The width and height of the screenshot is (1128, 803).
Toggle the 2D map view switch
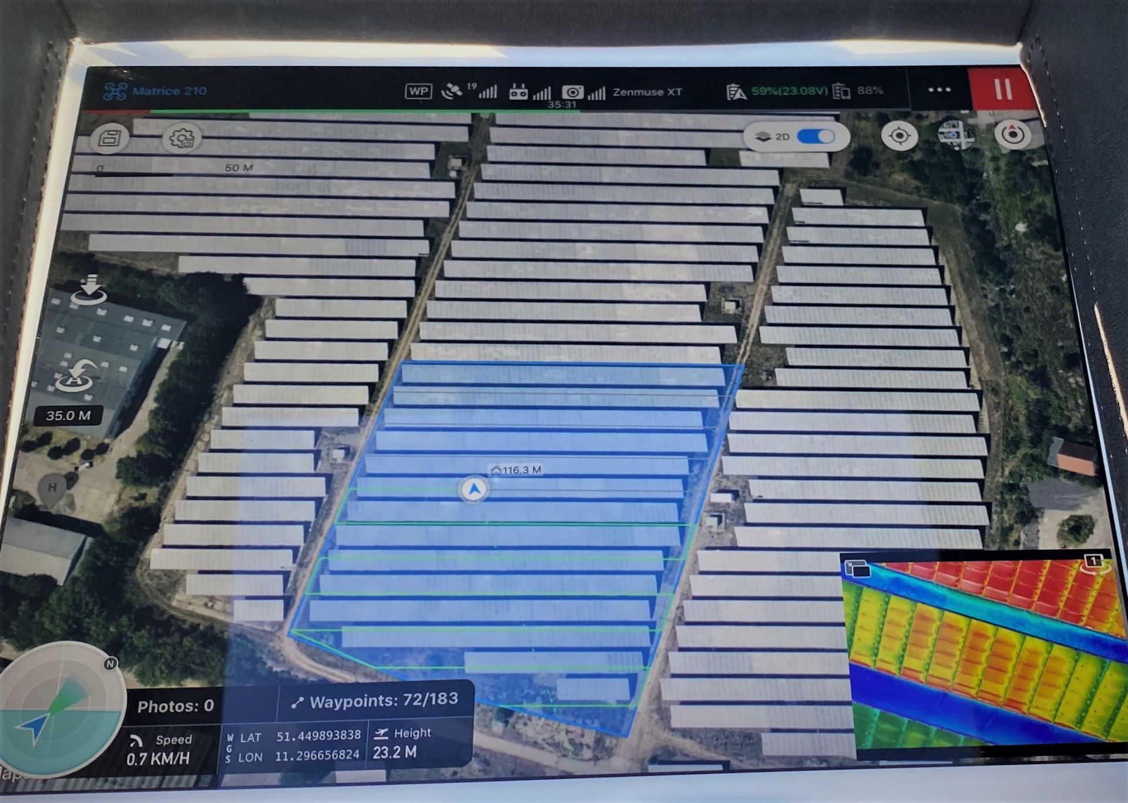(x=815, y=137)
